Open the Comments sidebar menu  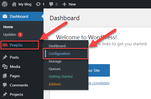(19, 85)
